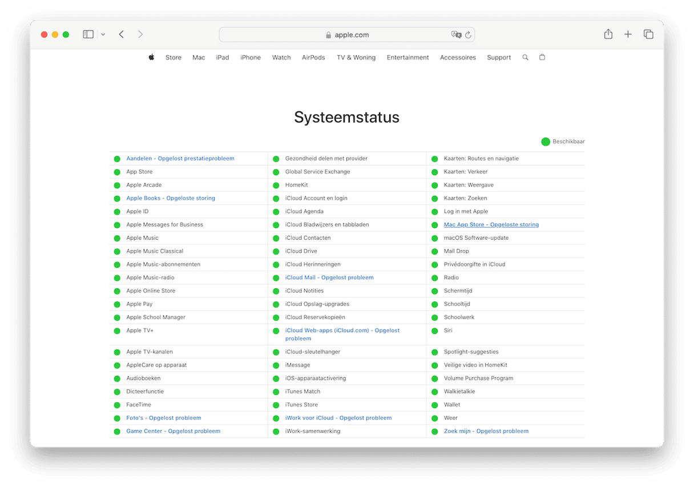Click green status dot beside iMessage
Screen dimensions: 694x487
coord(276,365)
